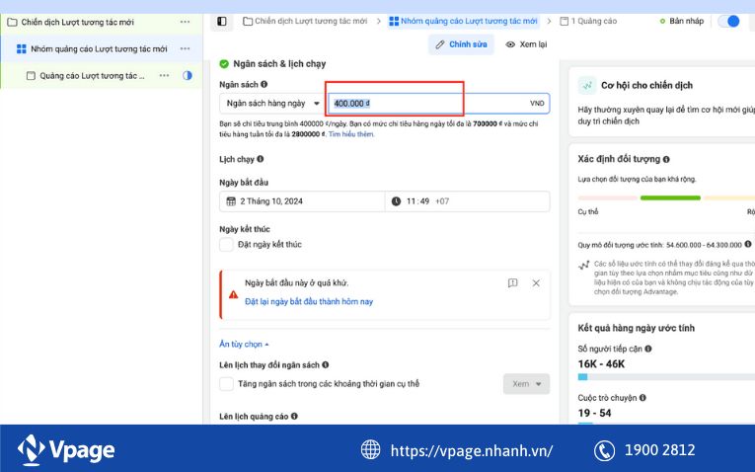Click the 400.000 đ budget input field
Screen dimensions: 755x472
pos(438,103)
